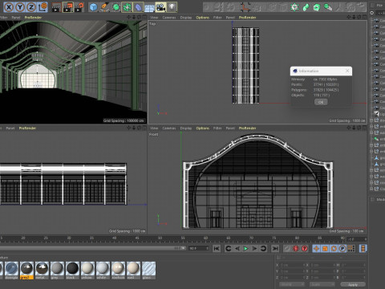Viewport: 385px width, 289px height.
Task: Select the yellow material swatch
Action: [87, 271]
